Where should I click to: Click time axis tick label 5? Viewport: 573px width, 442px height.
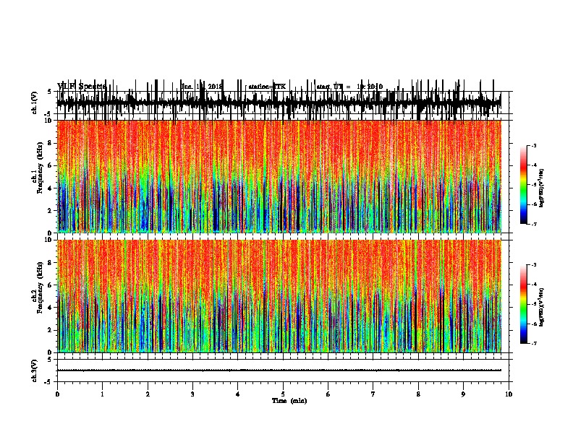coord(283,394)
